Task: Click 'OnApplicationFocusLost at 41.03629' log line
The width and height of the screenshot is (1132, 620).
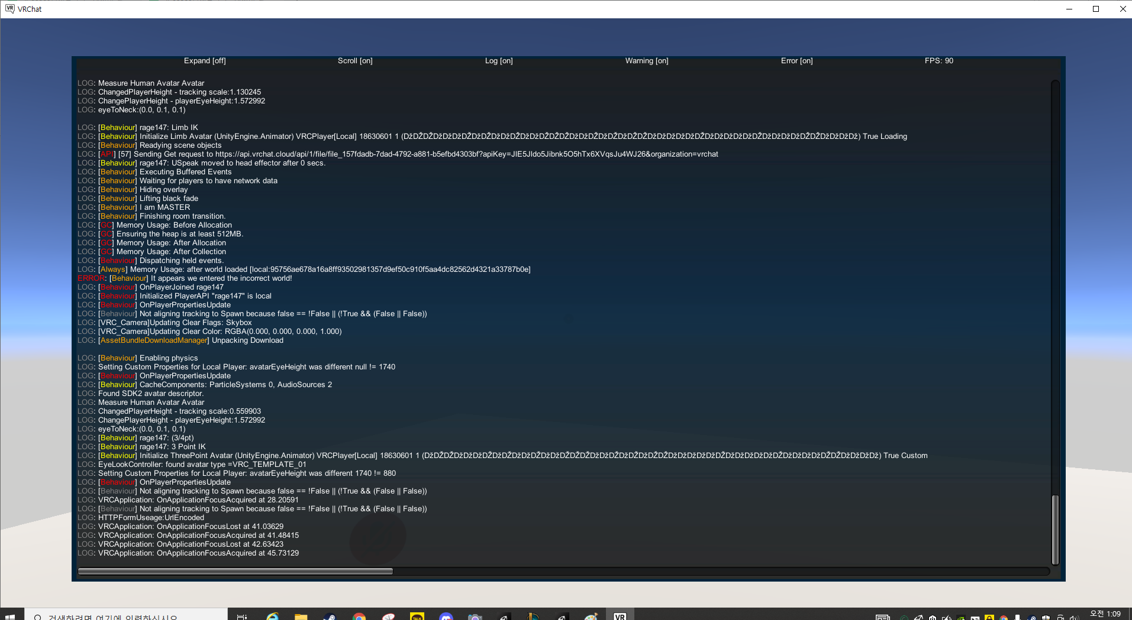Action: [x=180, y=527]
